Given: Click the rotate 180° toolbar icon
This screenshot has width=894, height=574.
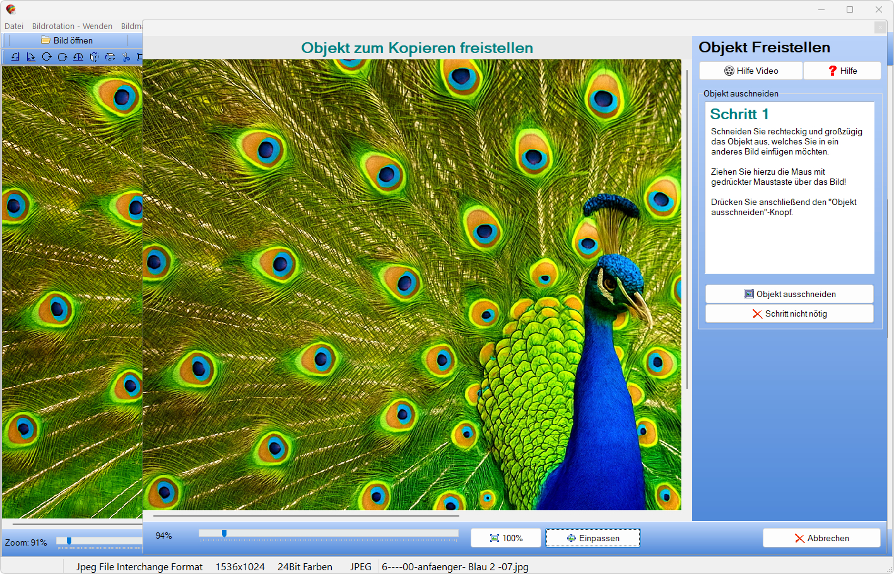Looking at the screenshot, I should click(x=78, y=57).
